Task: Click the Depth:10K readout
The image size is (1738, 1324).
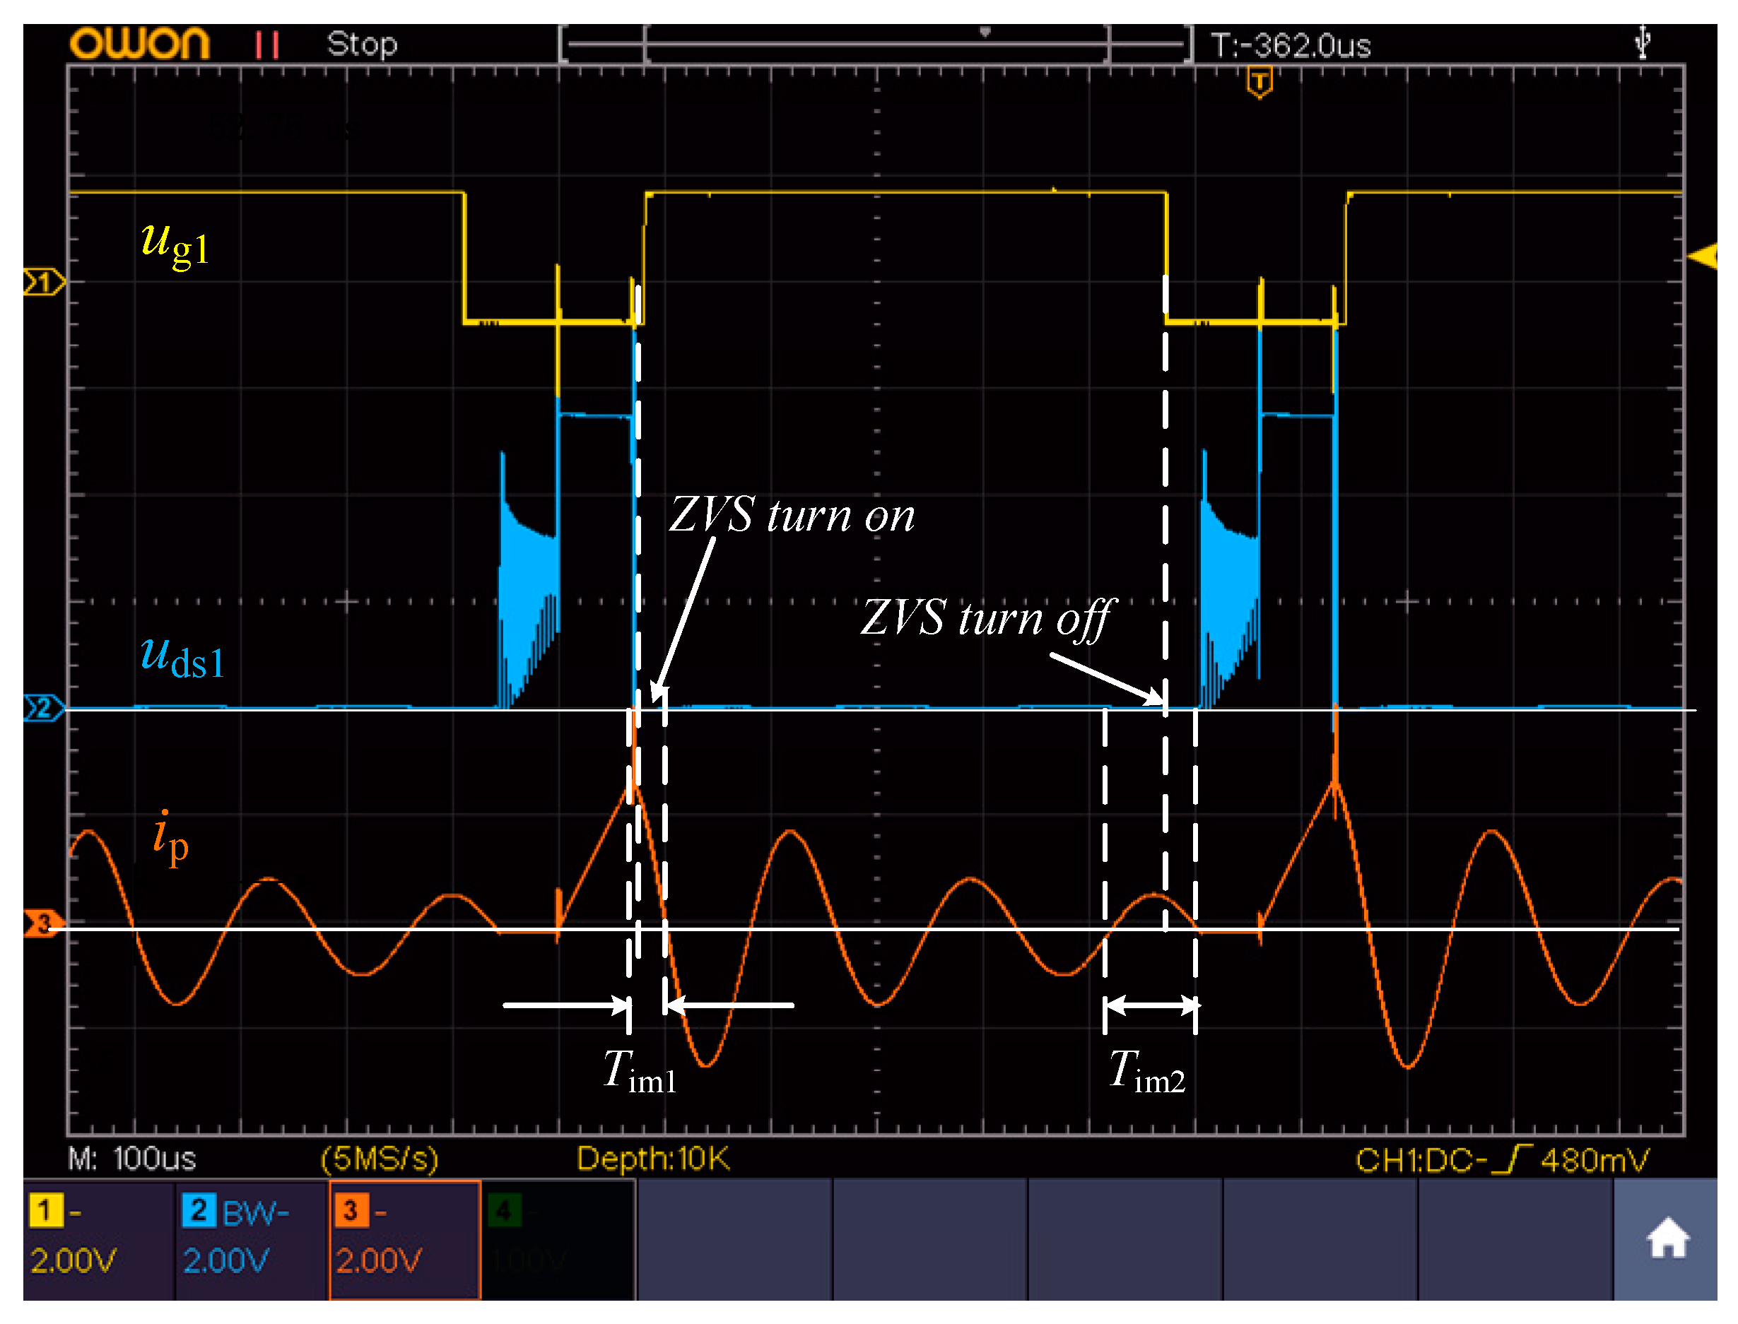Action: tap(654, 1159)
